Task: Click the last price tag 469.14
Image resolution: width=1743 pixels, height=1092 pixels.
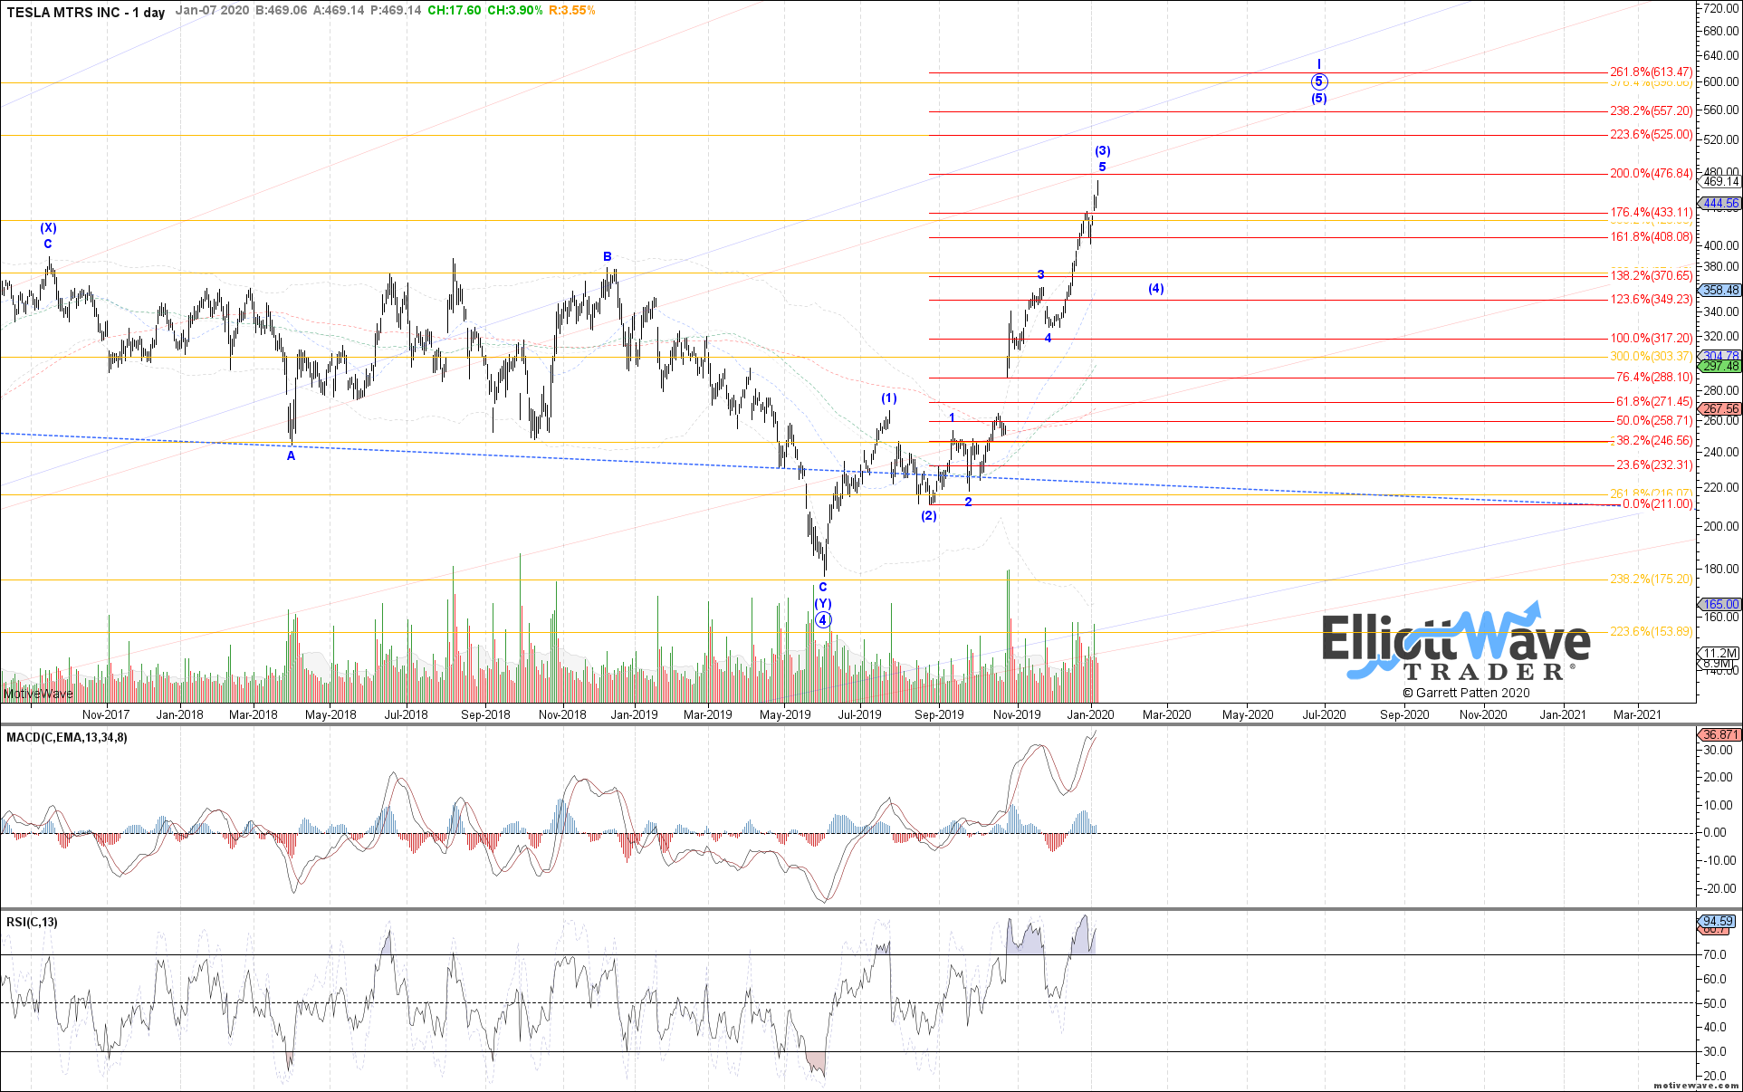Action: (x=1719, y=182)
